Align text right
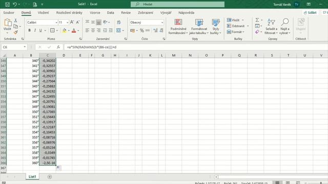 pyautogui.click(x=98, y=31)
